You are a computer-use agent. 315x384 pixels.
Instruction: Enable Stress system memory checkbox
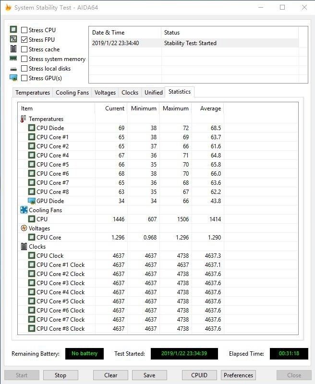pyautogui.click(x=24, y=59)
